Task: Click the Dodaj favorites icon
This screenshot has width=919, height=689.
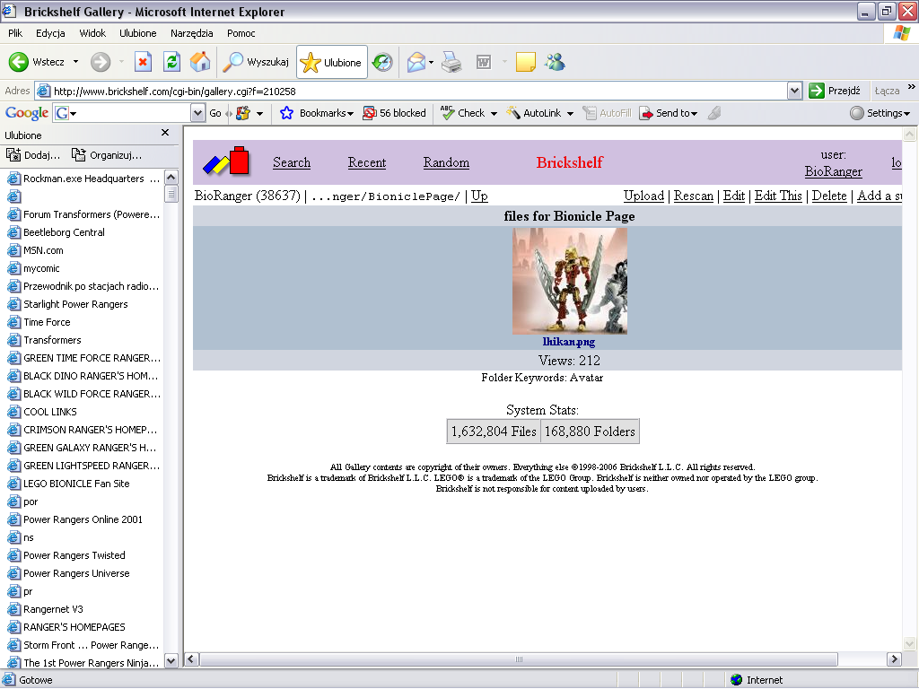Action: [x=13, y=154]
